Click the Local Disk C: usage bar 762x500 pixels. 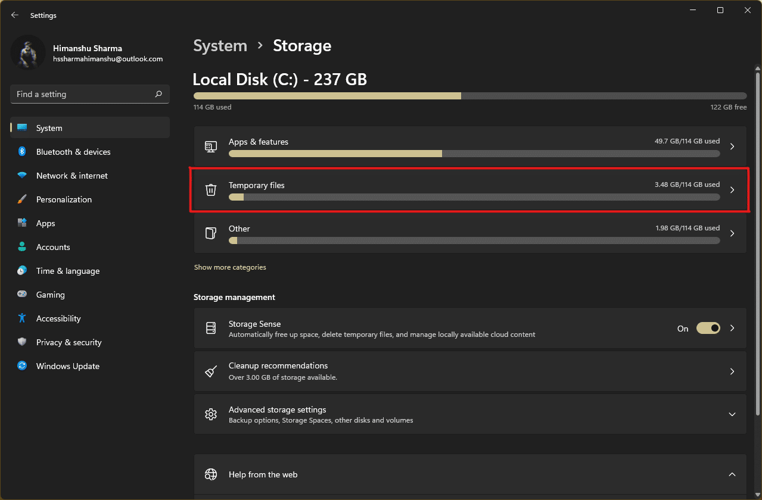click(x=470, y=96)
